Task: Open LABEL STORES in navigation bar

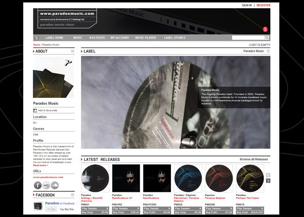Action: (174, 38)
